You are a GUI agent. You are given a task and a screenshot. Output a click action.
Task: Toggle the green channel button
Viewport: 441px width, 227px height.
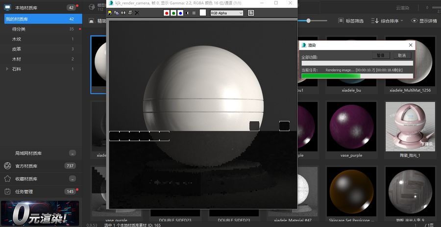tap(173, 13)
